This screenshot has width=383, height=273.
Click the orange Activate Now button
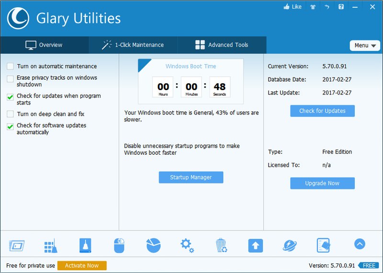[82, 266]
